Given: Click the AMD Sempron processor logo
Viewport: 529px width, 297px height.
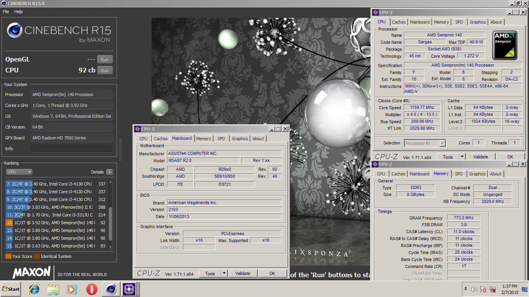Looking at the screenshot, I should point(506,46).
